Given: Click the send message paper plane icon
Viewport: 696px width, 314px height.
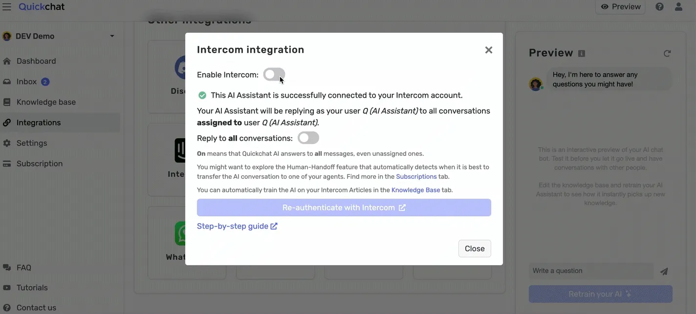Looking at the screenshot, I should click(x=664, y=272).
